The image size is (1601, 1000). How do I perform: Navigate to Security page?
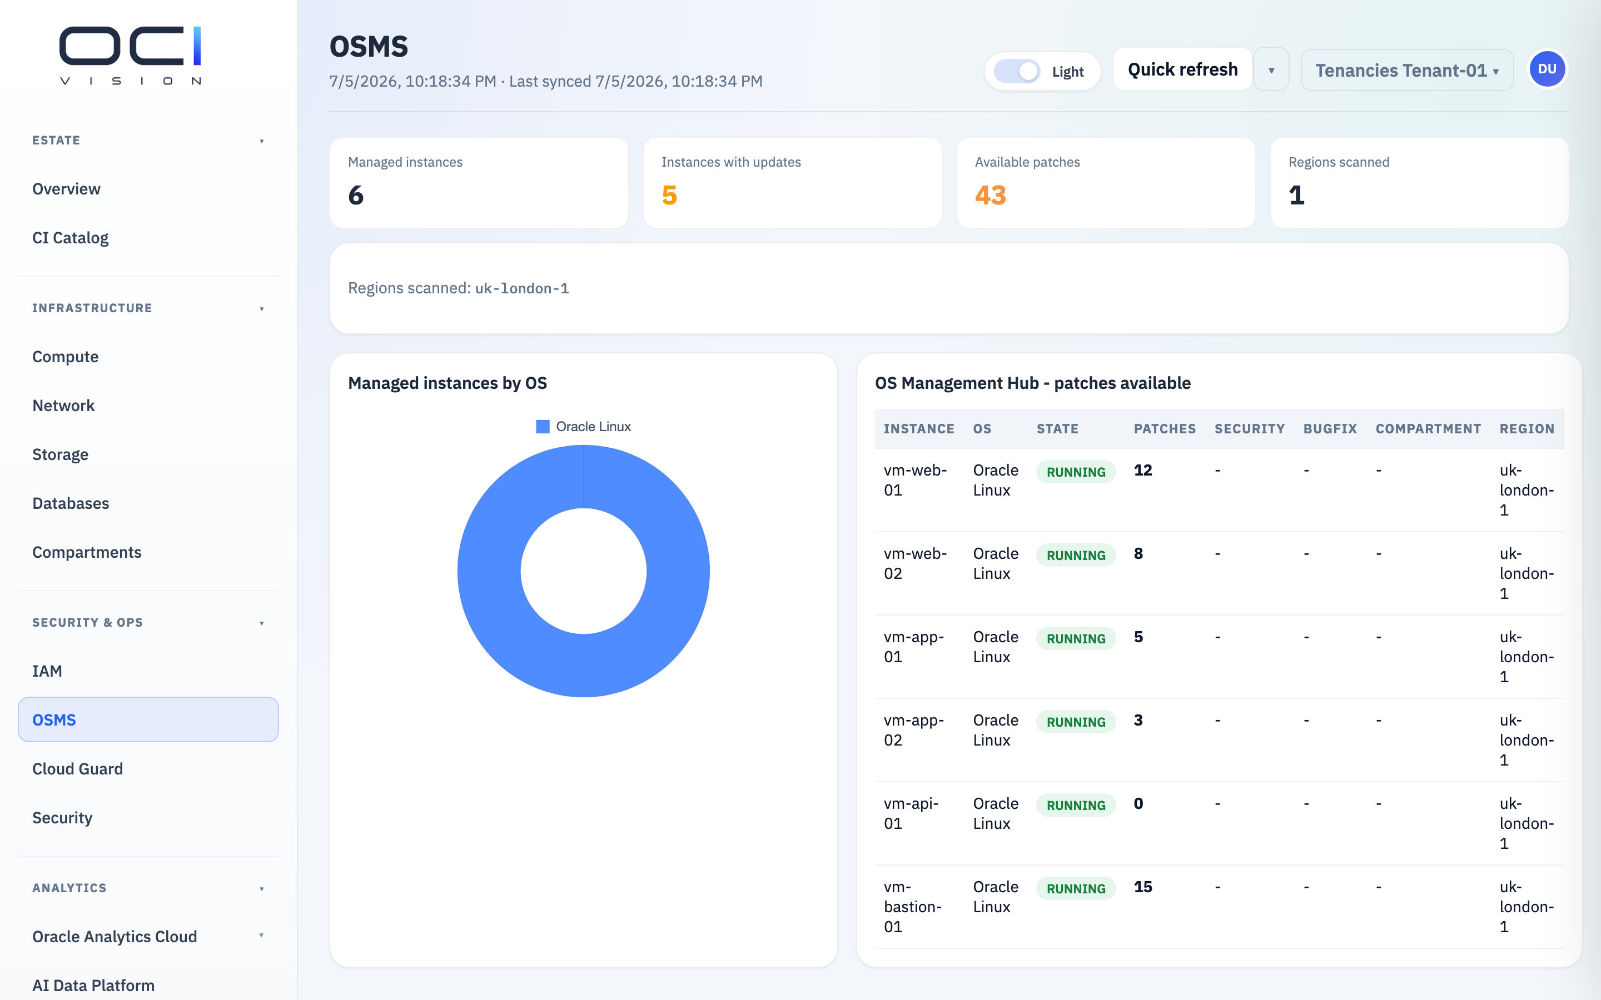148,818
